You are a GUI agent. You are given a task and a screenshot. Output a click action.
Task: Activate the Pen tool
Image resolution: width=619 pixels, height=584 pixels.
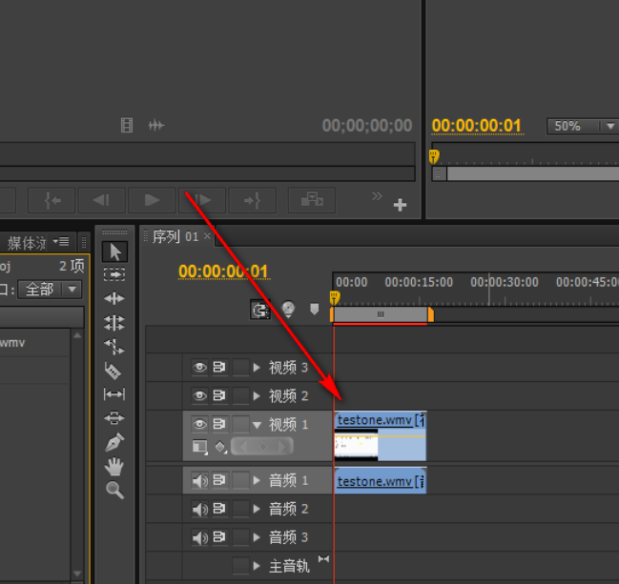[x=115, y=442]
